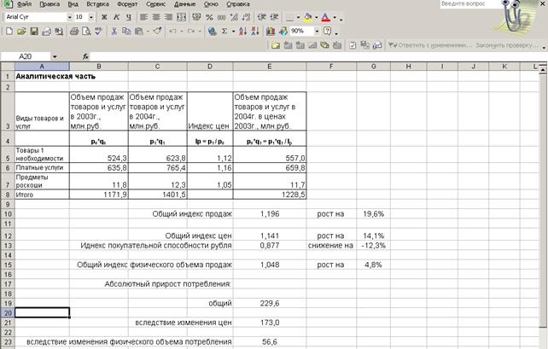548x349 pixels.
Task: Toggle italic formatting (К) in toolbar
Action: pyautogui.click(x=118, y=17)
